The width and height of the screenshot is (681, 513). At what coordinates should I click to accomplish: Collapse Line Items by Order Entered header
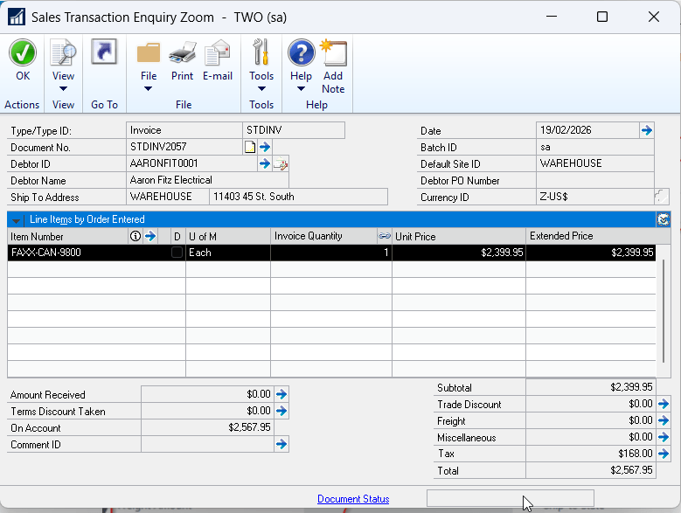pos(16,219)
